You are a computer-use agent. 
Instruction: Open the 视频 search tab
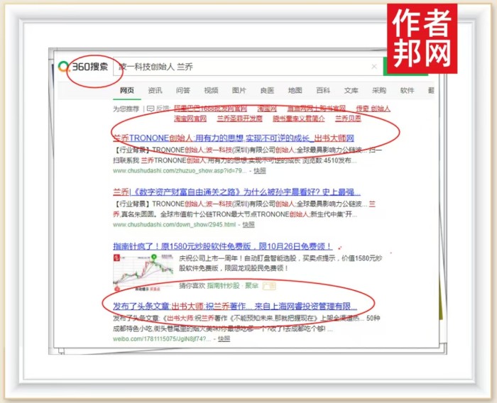tap(211, 91)
